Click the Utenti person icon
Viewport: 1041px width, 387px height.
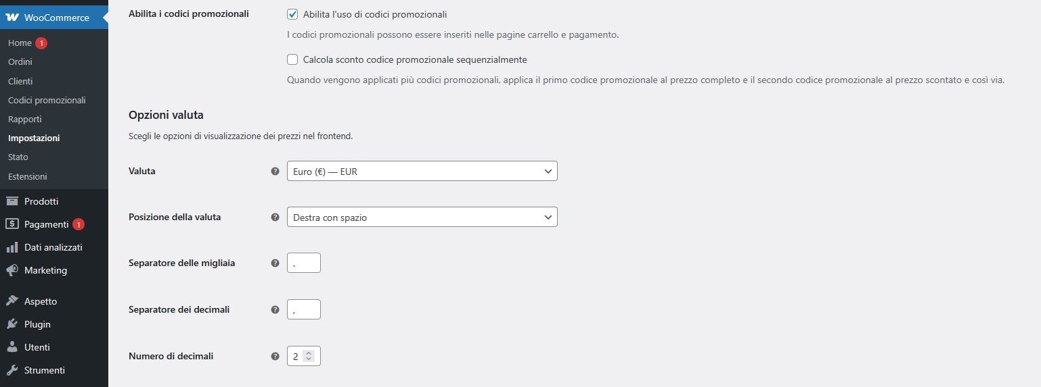[x=12, y=347]
